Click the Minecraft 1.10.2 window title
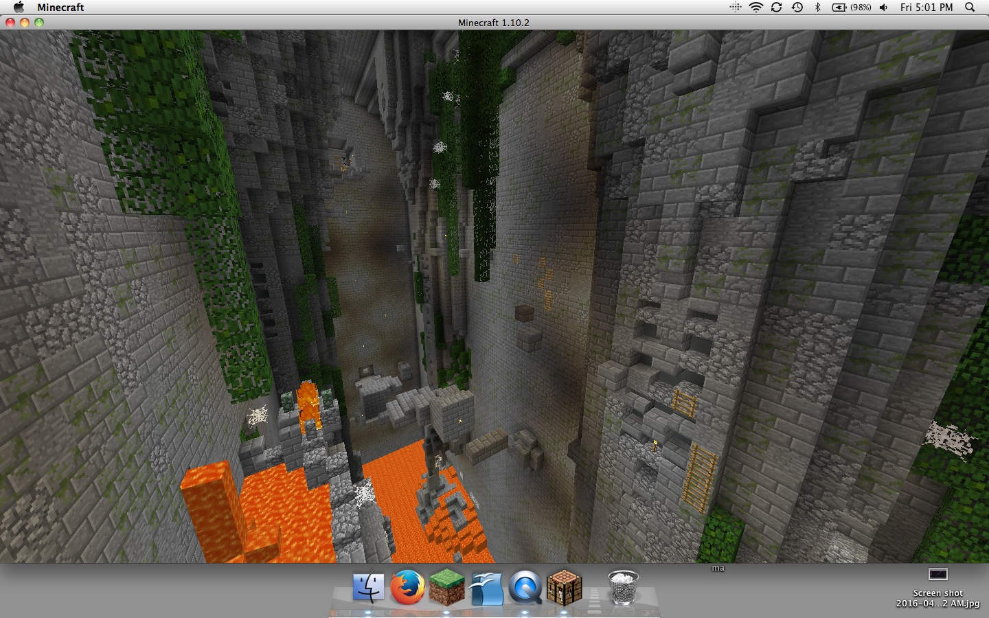Viewport: 989px width, 618px height. pos(494,23)
